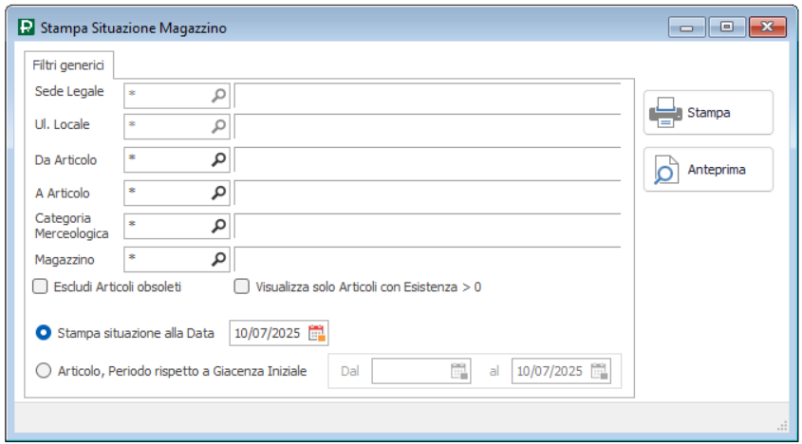The image size is (802, 444).
Task: Click the Ul. Locale lookup magnifier icon
Action: [219, 126]
